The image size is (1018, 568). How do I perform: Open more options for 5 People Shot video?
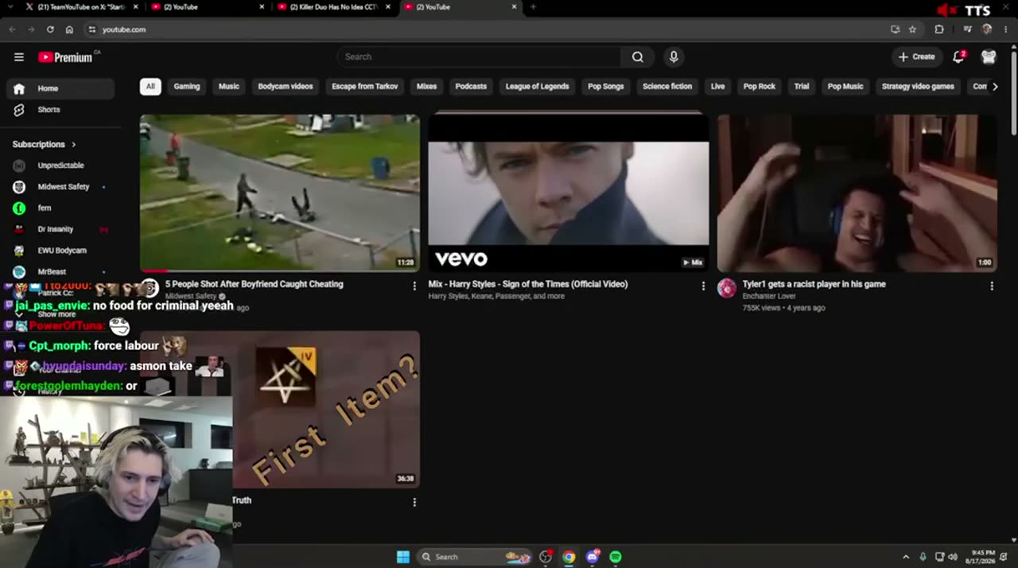tap(414, 286)
